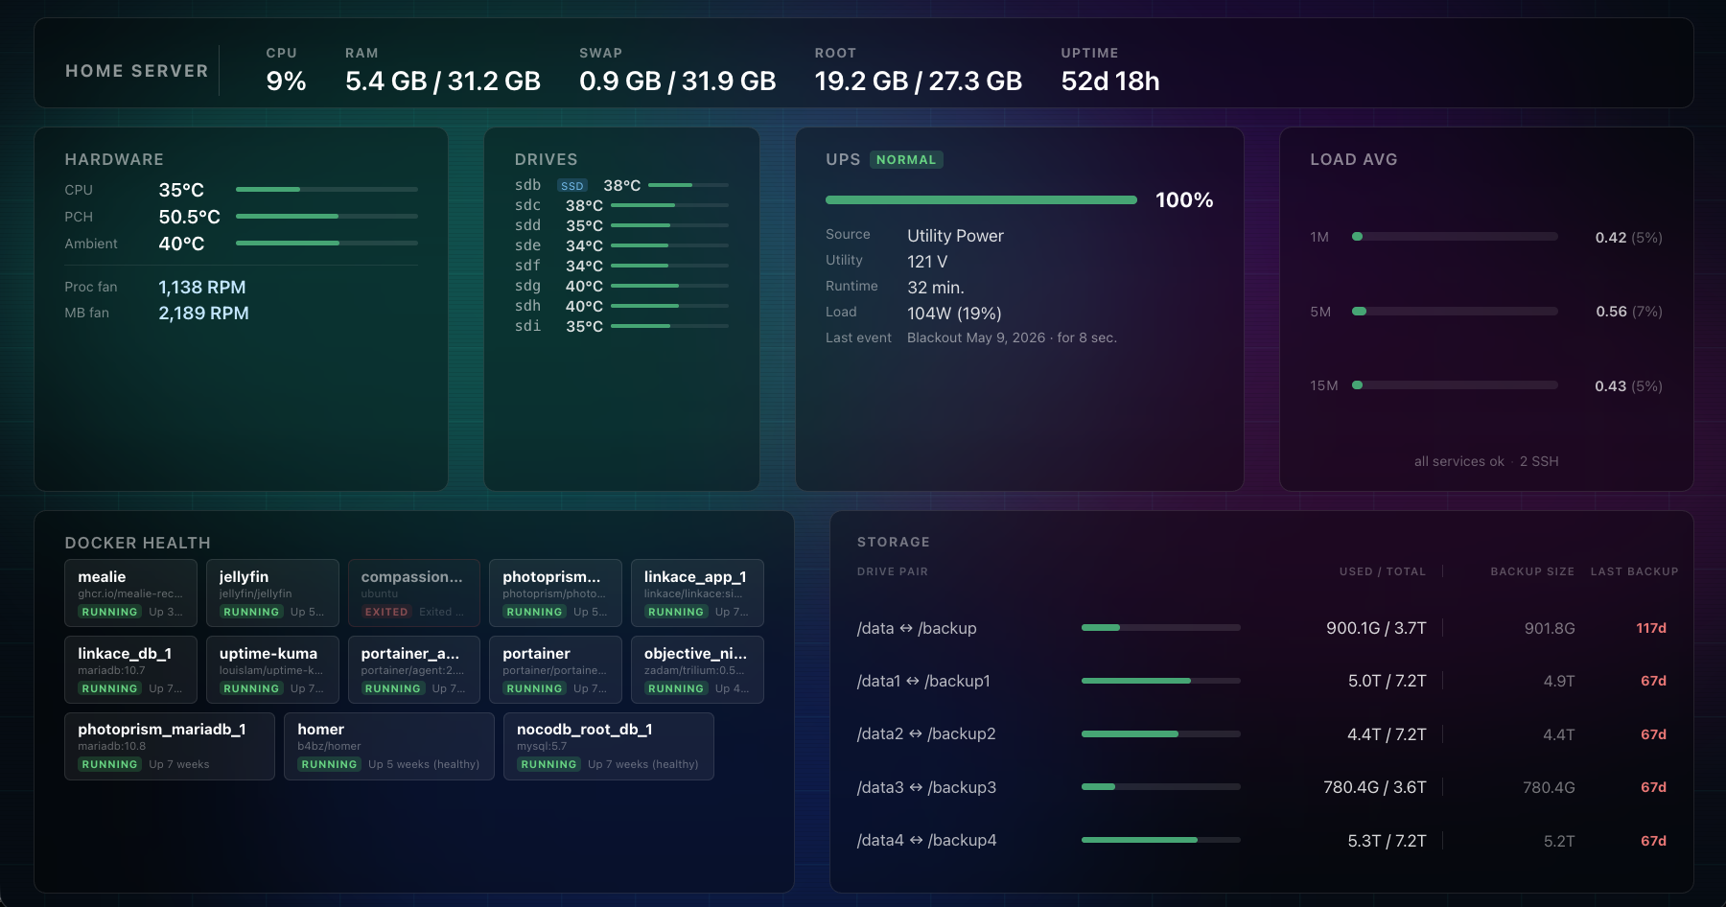Click the CPU 9% value in header
1726x907 pixels.
286,81
